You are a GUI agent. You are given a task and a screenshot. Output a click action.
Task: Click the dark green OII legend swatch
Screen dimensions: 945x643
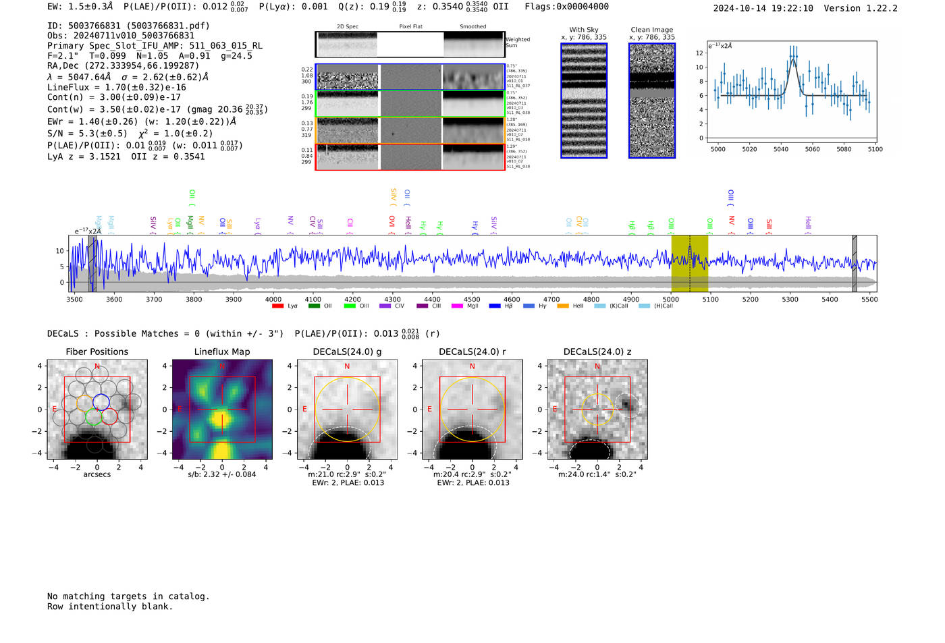coord(314,306)
